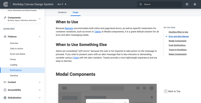This screenshot has height=103, width=201.
Task: Open Overview under Patterns
Action: click(x=14, y=43)
